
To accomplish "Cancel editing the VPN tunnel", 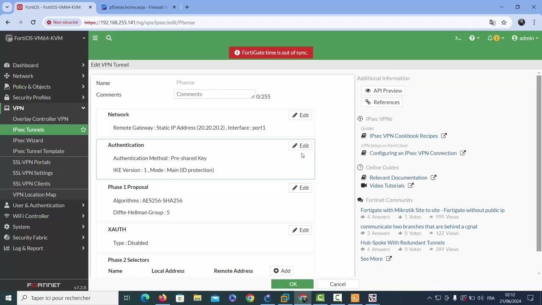I will [337, 284].
